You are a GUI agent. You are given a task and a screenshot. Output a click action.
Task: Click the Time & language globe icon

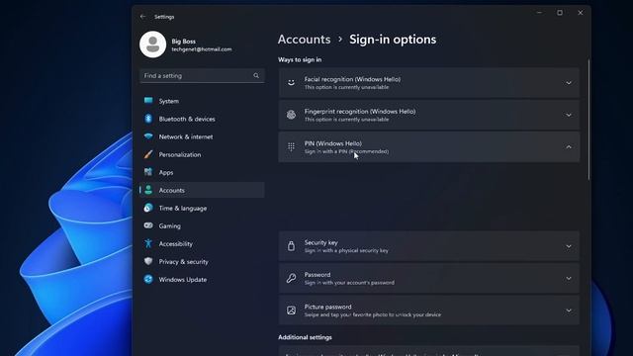pos(148,208)
